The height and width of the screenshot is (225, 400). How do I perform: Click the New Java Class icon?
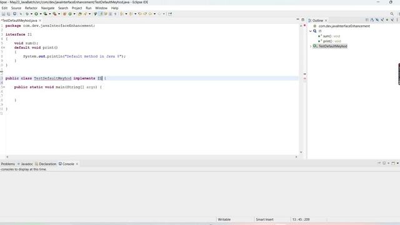(x=70, y=14)
